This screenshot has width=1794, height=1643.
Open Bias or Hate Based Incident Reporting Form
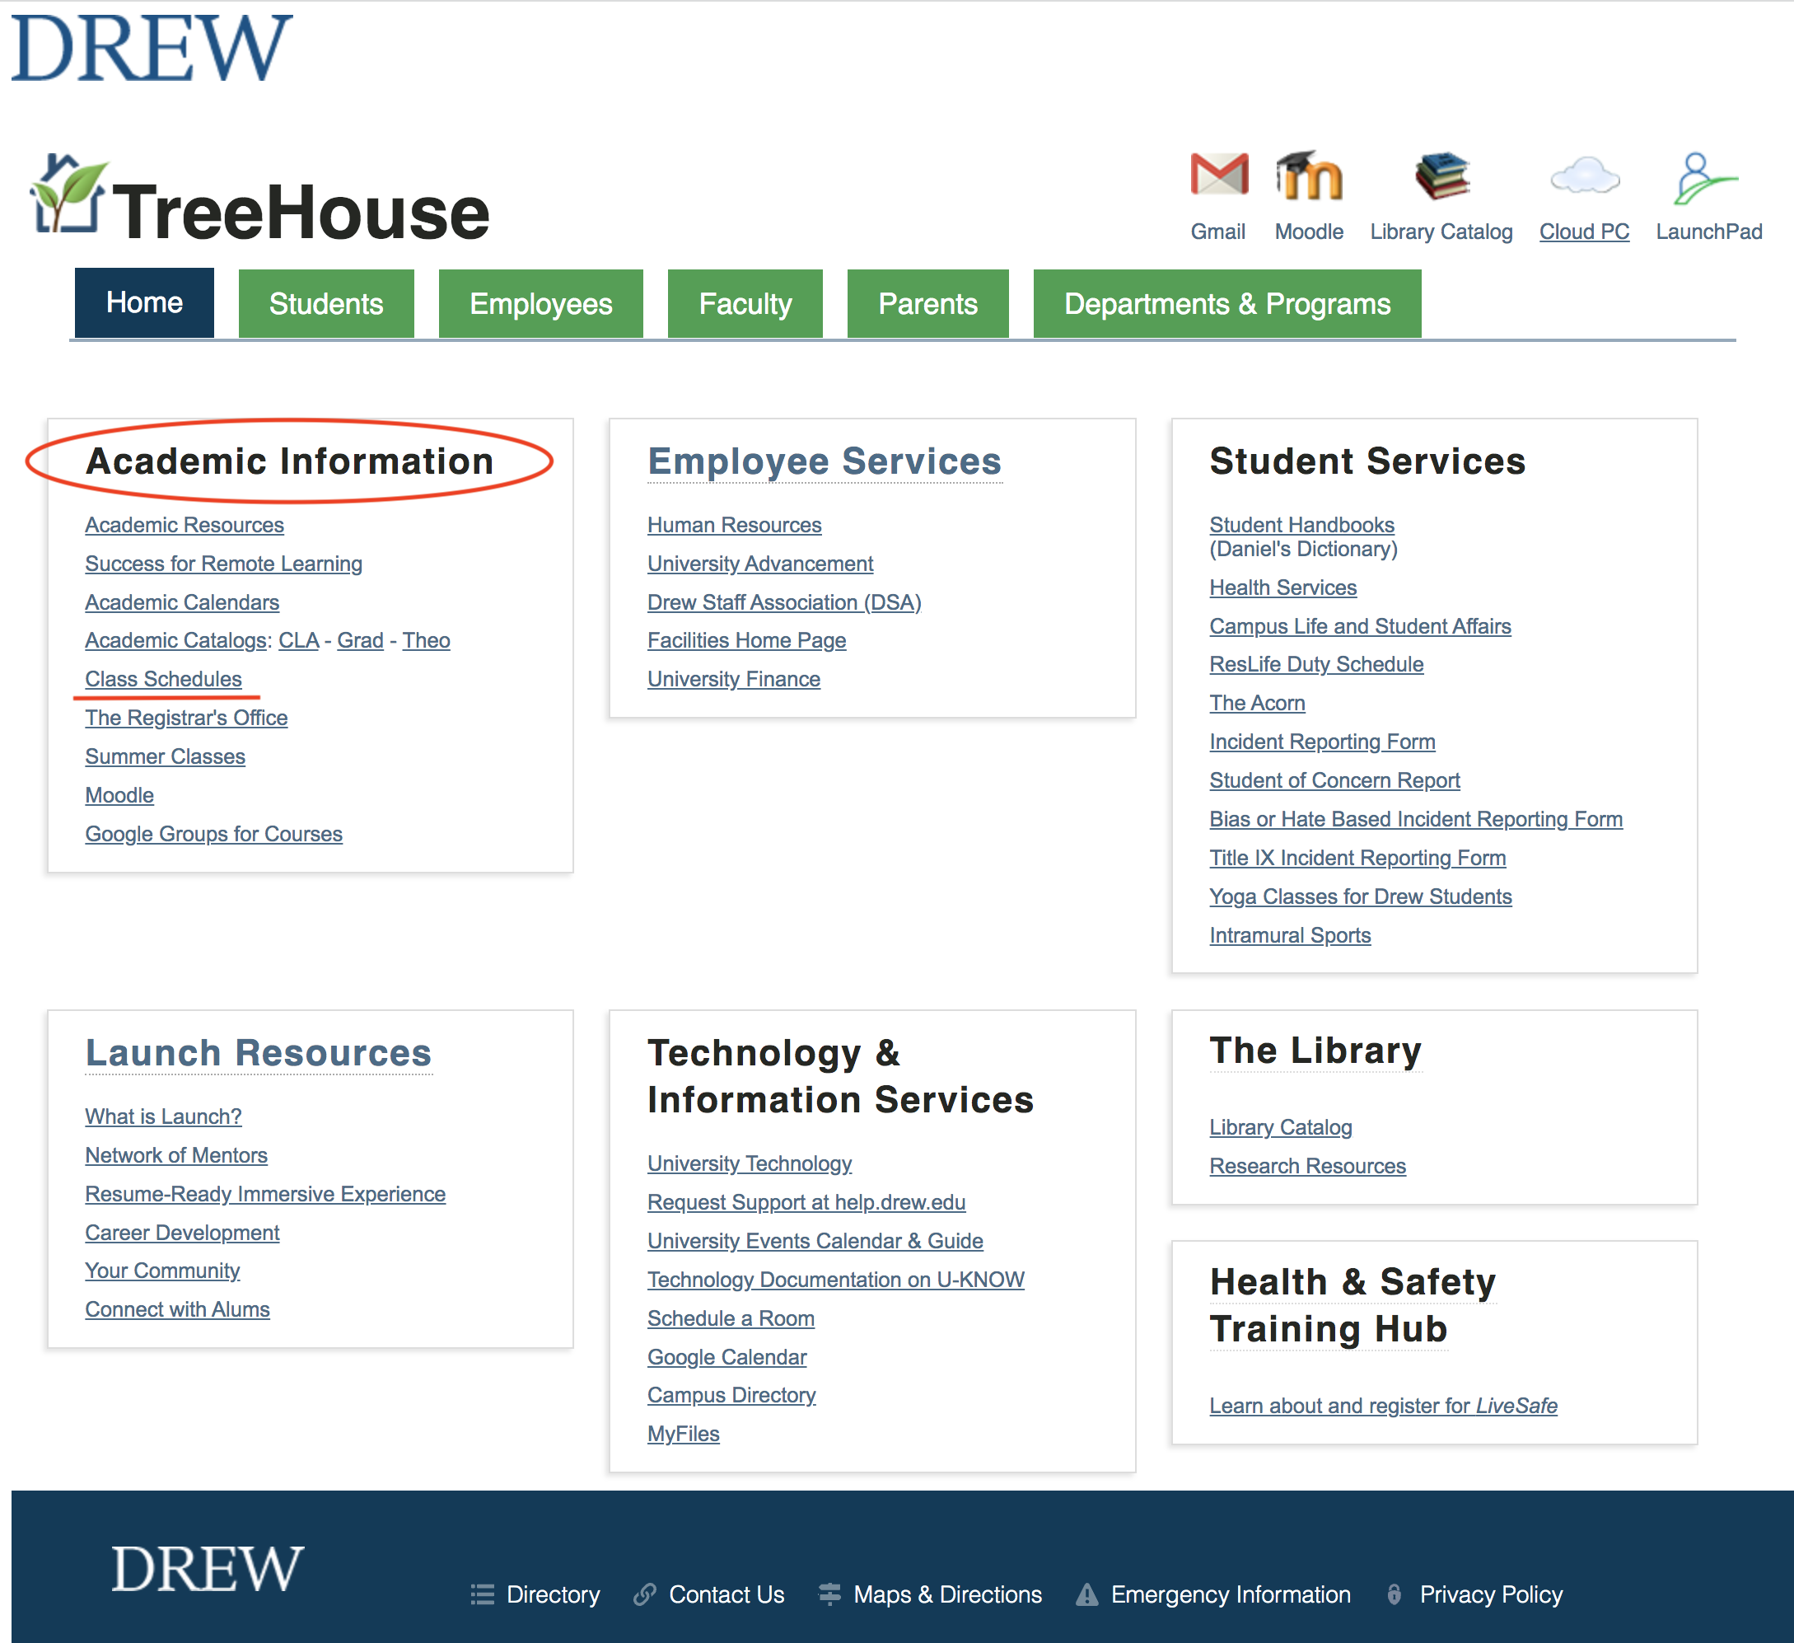pyautogui.click(x=1416, y=819)
